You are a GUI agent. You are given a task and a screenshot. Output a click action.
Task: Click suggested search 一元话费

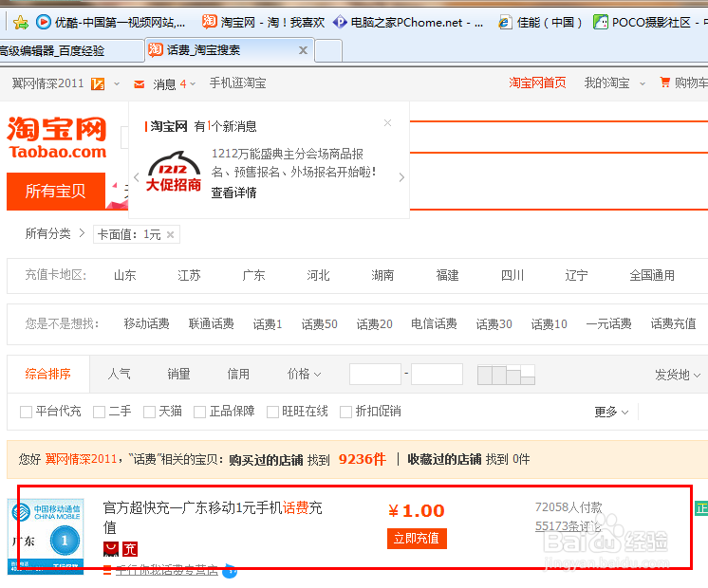[608, 323]
